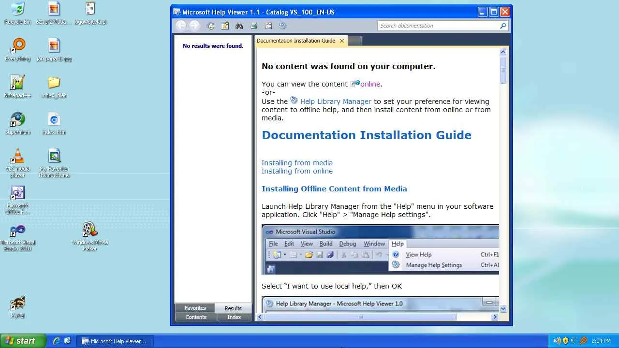The image size is (619, 348).
Task: Open the Help Library Manager link
Action: point(336,101)
